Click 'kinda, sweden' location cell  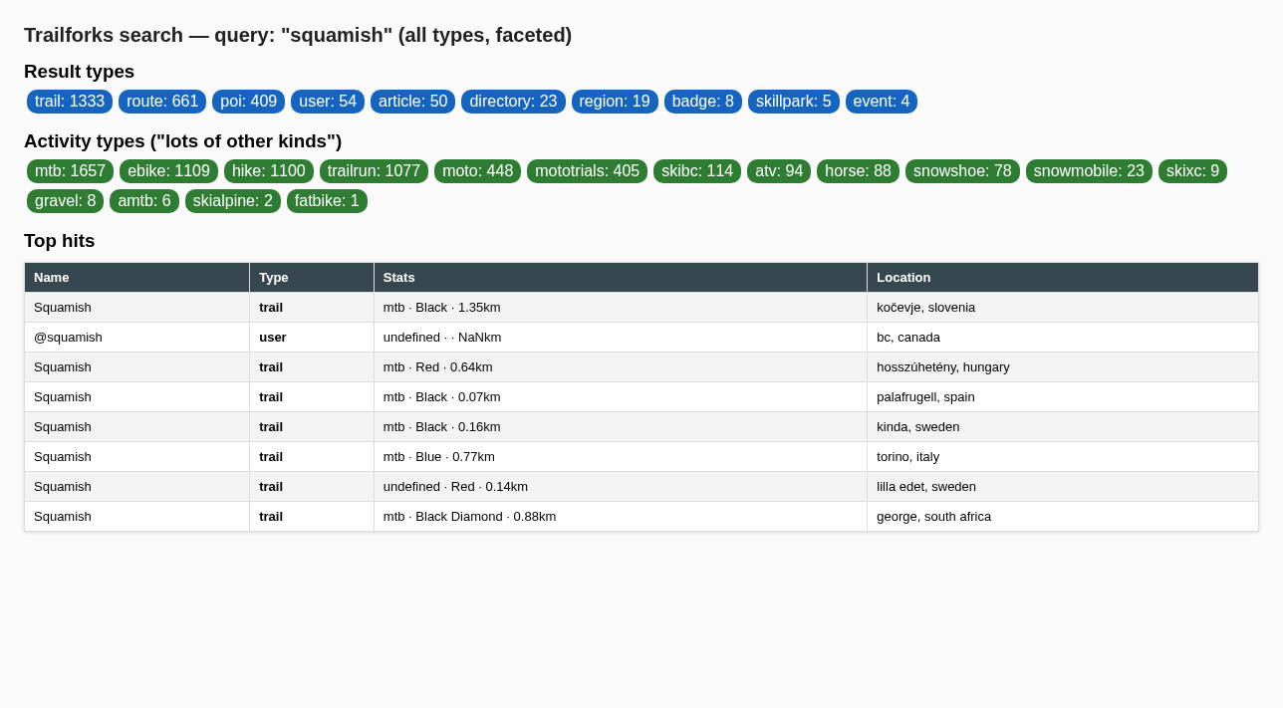pos(1063,427)
